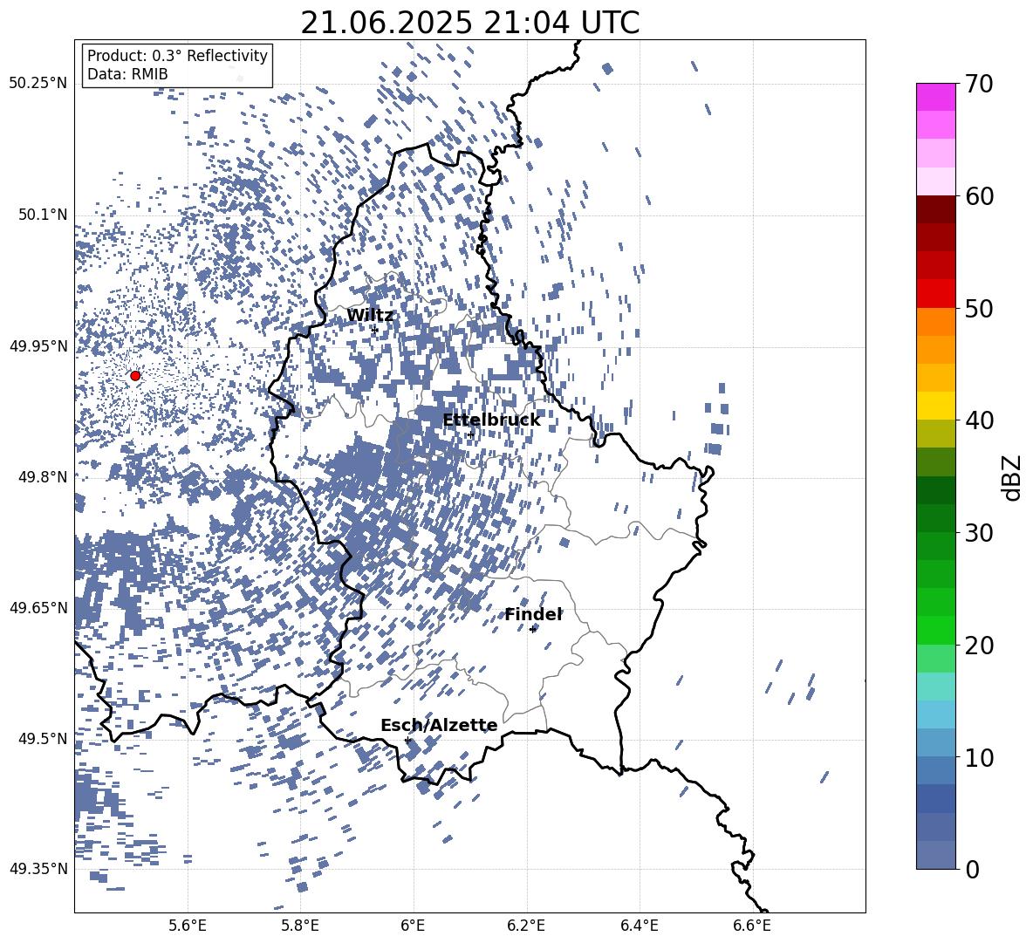Click the 49.5°N latitude label
The width and height of the screenshot is (1033, 943).
[43, 738]
